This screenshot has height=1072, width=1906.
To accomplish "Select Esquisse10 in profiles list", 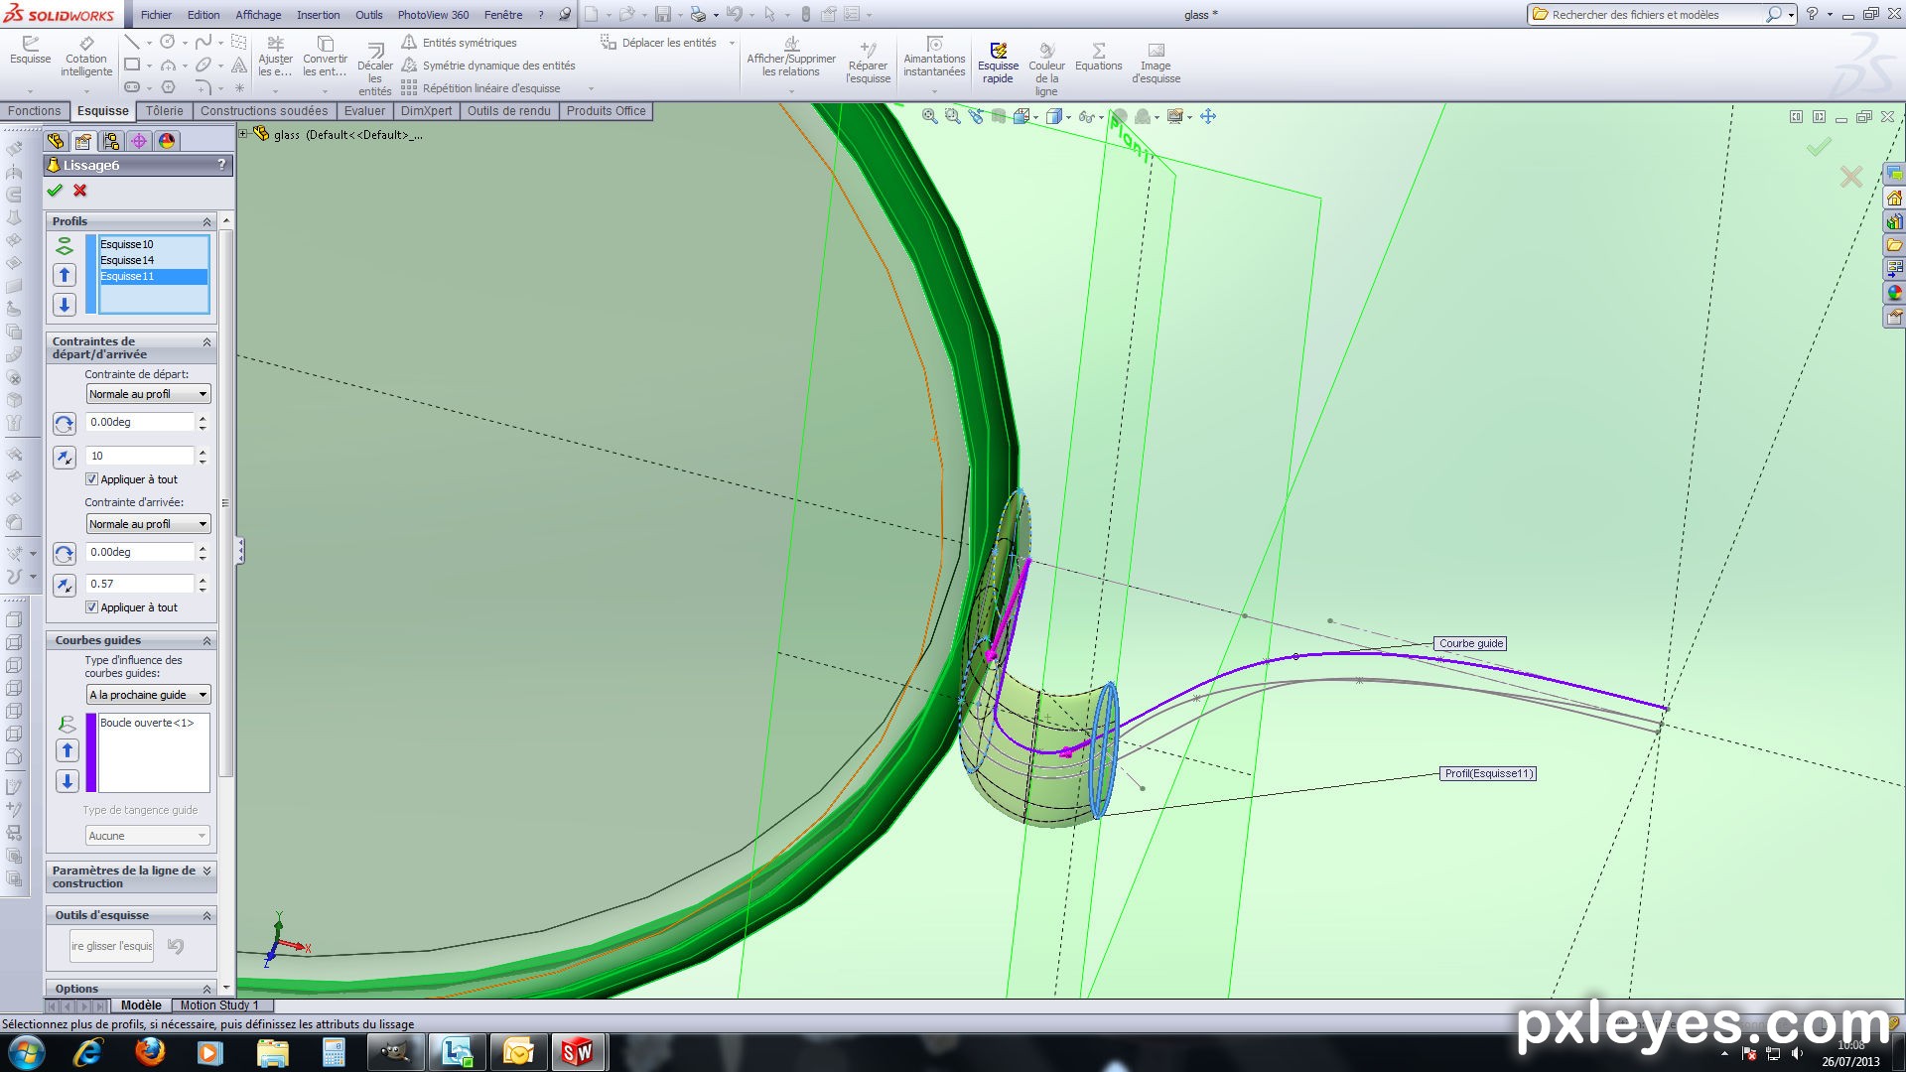I will click(152, 244).
